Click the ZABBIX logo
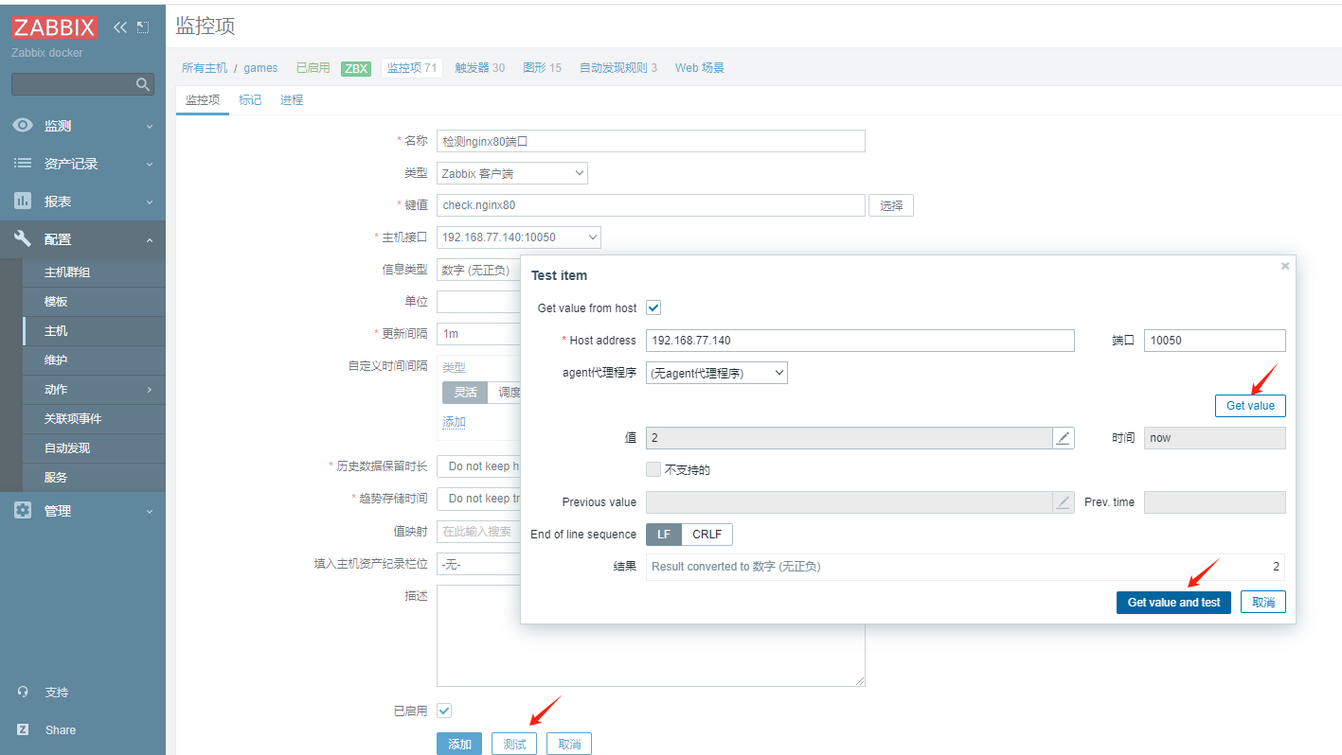The image size is (1342, 755). (55, 27)
